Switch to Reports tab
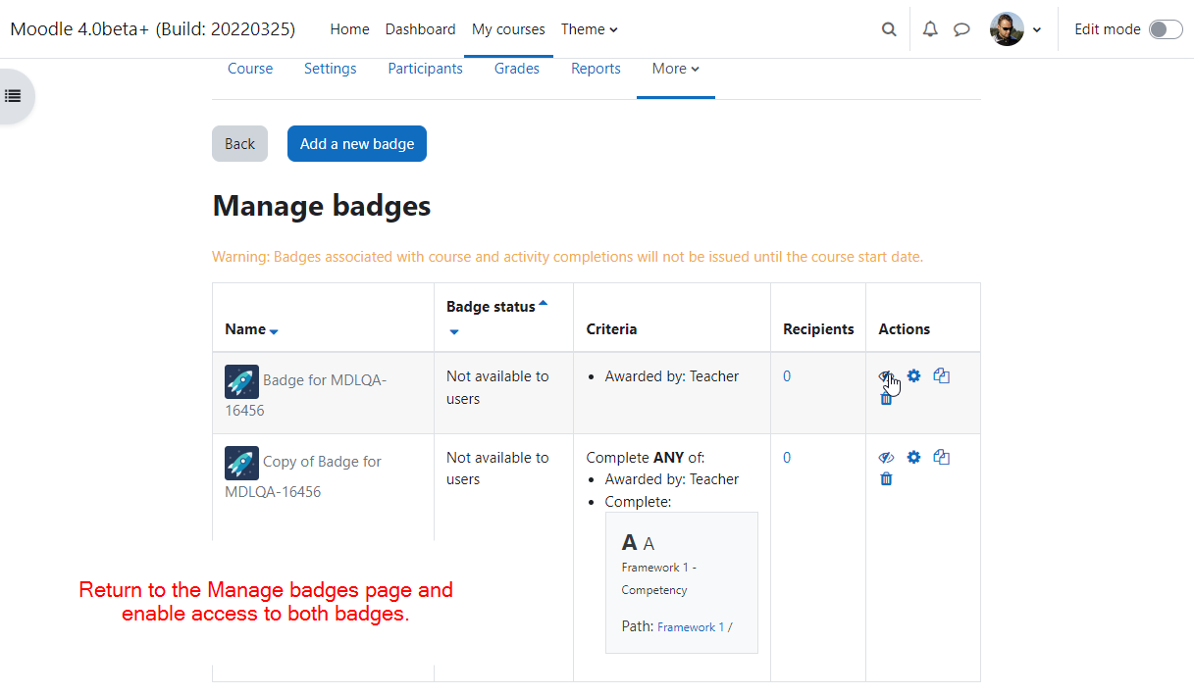This screenshot has height=695, width=1194. (596, 69)
